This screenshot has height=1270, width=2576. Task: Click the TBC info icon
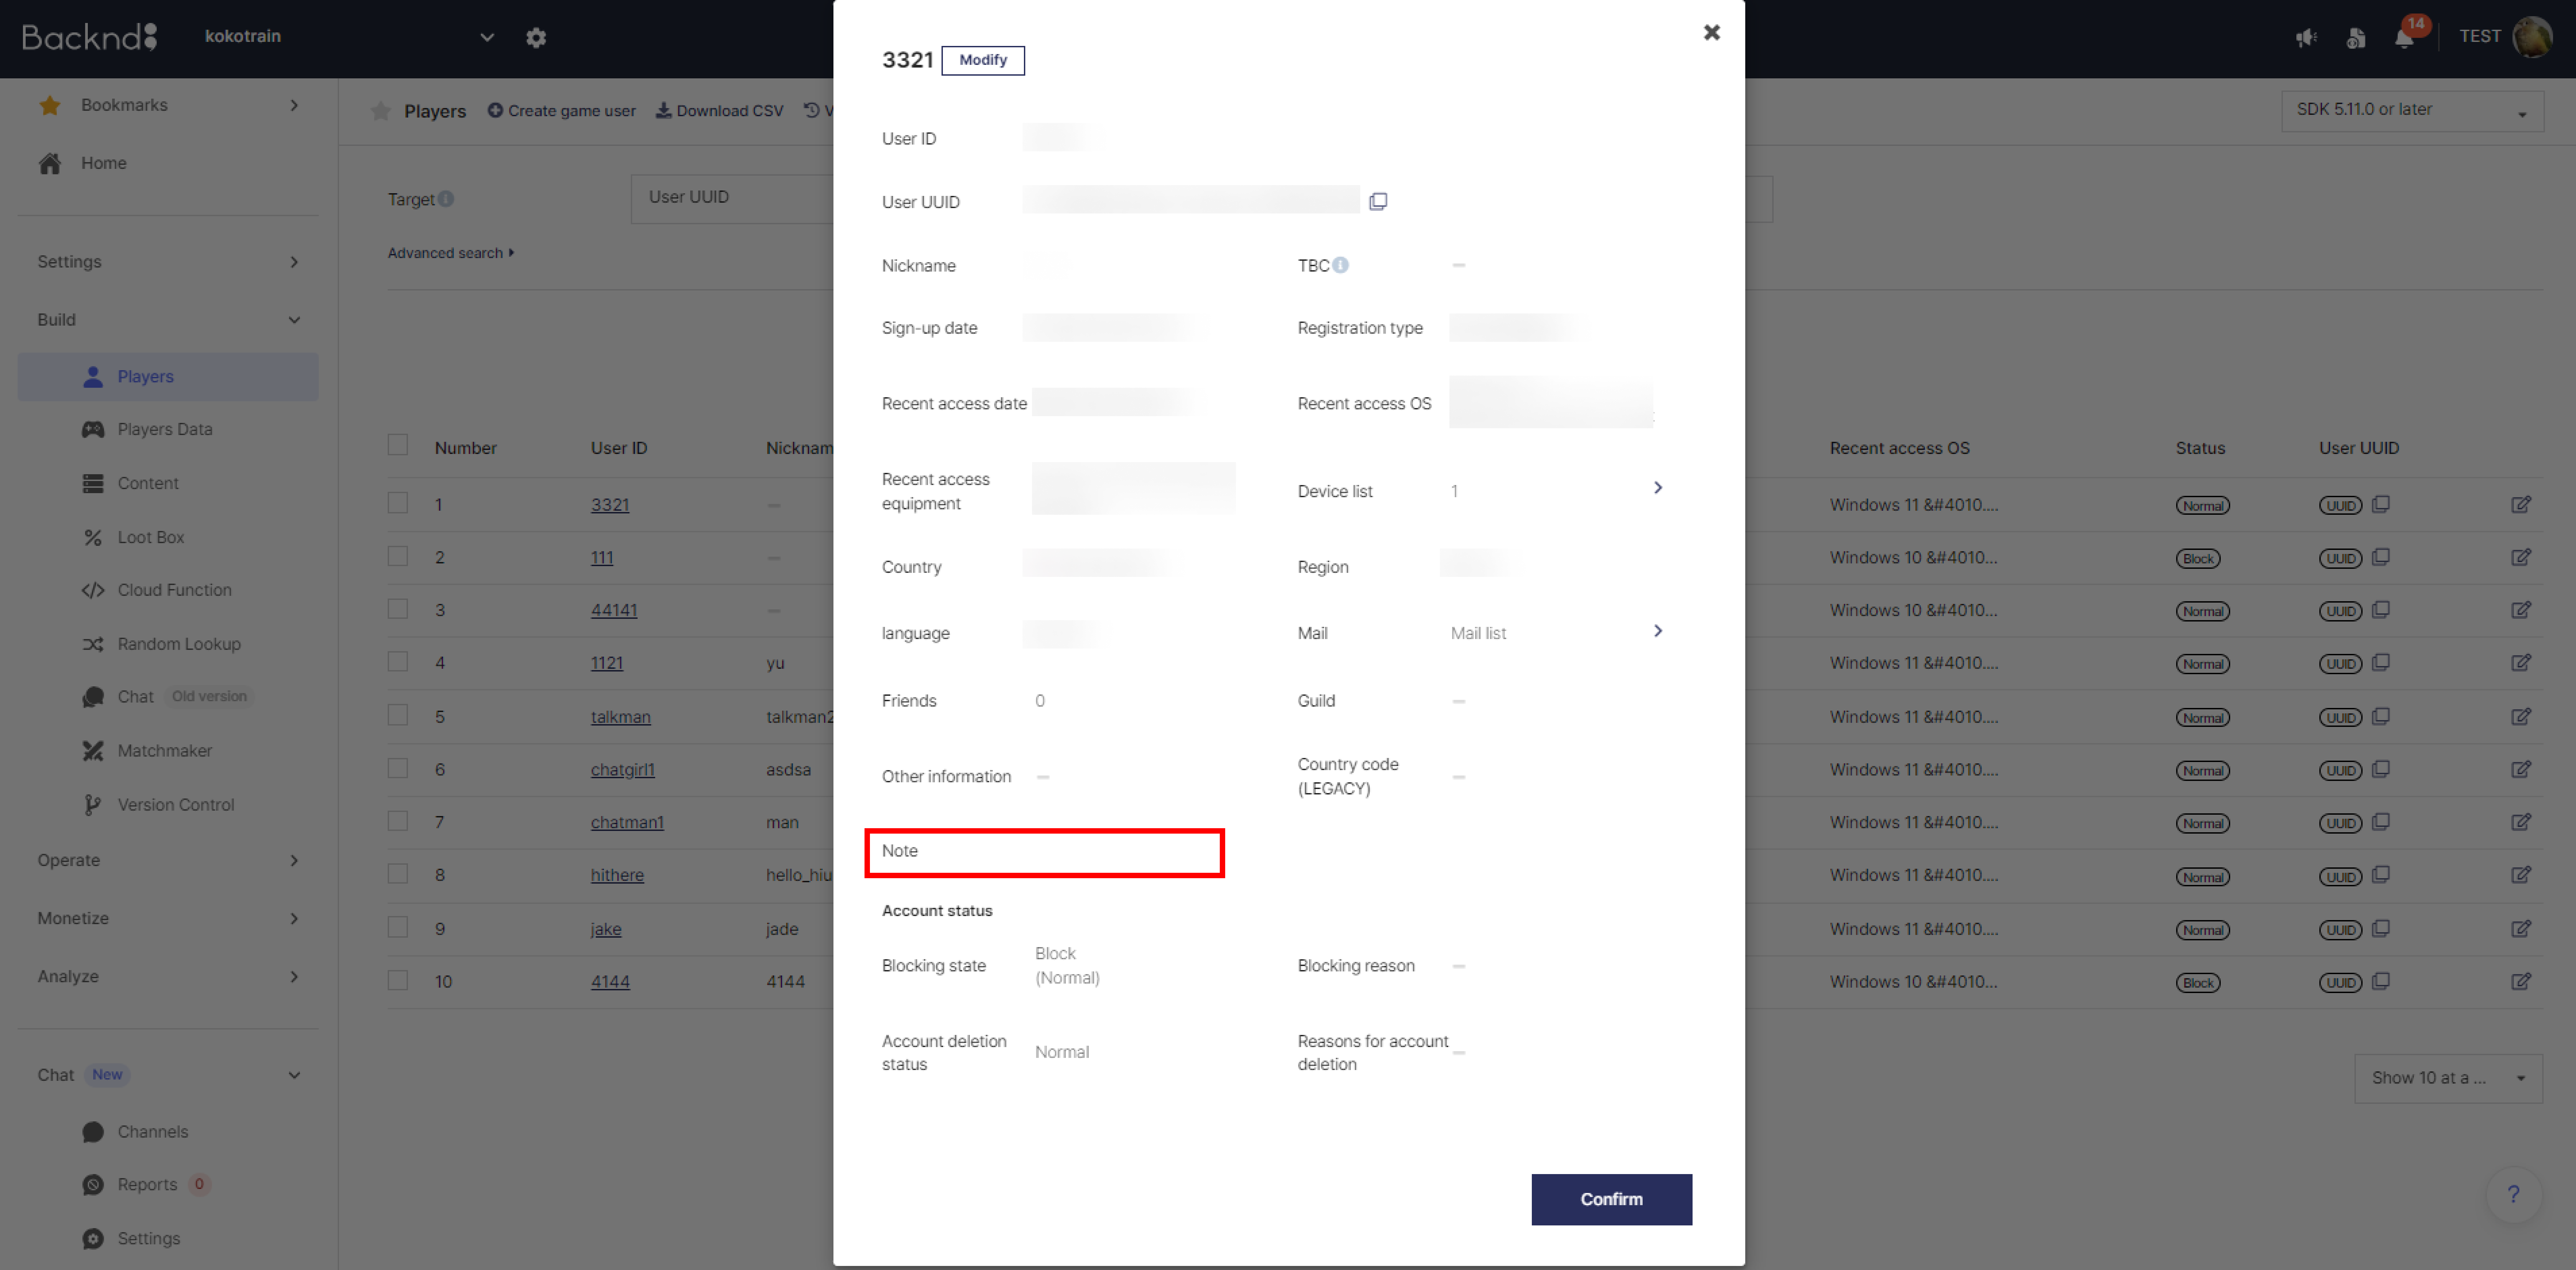point(1340,265)
